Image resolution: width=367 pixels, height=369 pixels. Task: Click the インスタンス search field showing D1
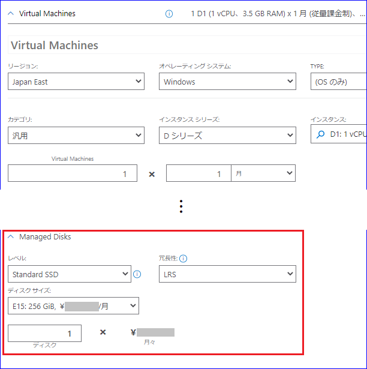(339, 134)
